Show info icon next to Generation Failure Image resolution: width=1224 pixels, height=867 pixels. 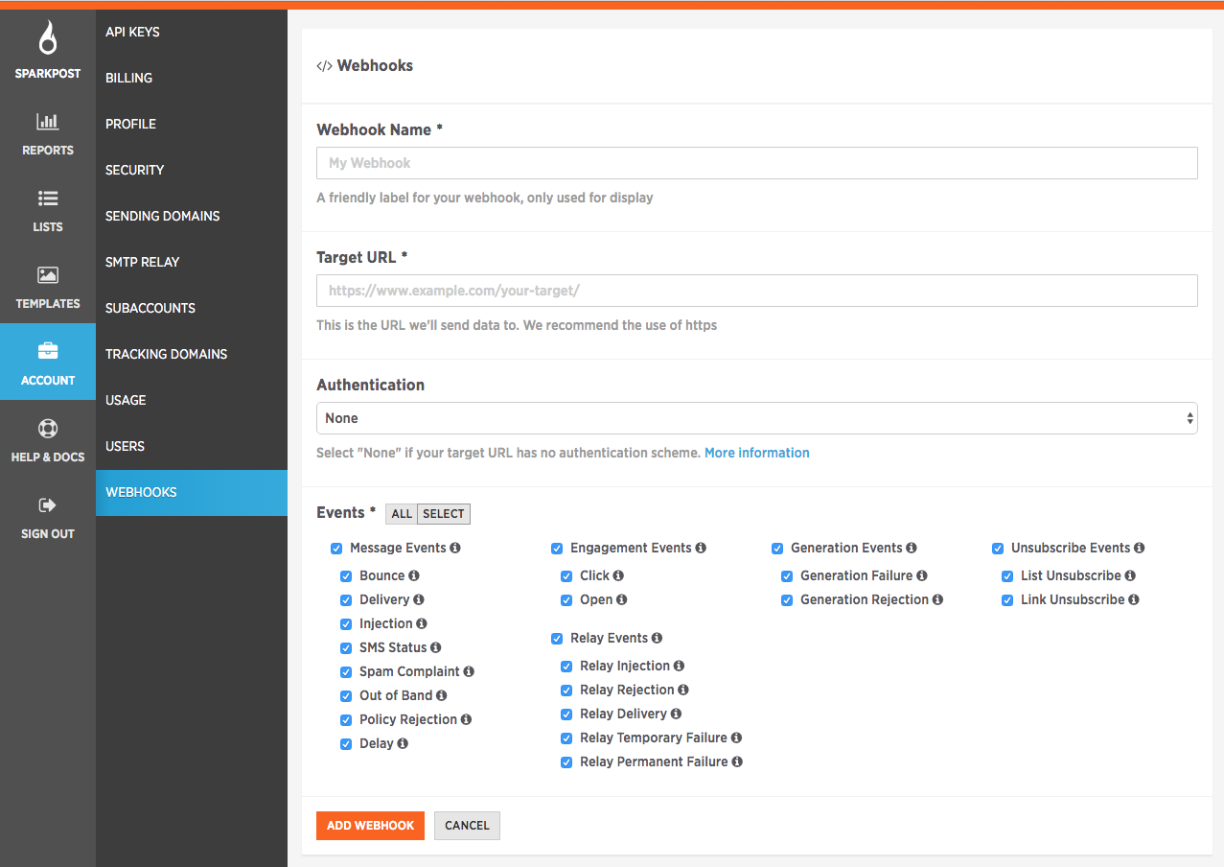point(922,575)
